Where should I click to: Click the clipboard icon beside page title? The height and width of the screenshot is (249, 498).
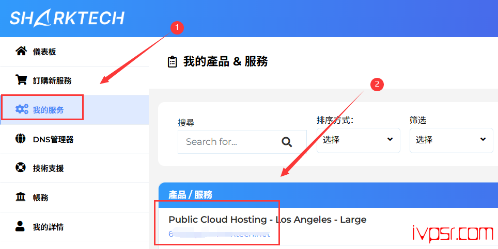(x=172, y=62)
